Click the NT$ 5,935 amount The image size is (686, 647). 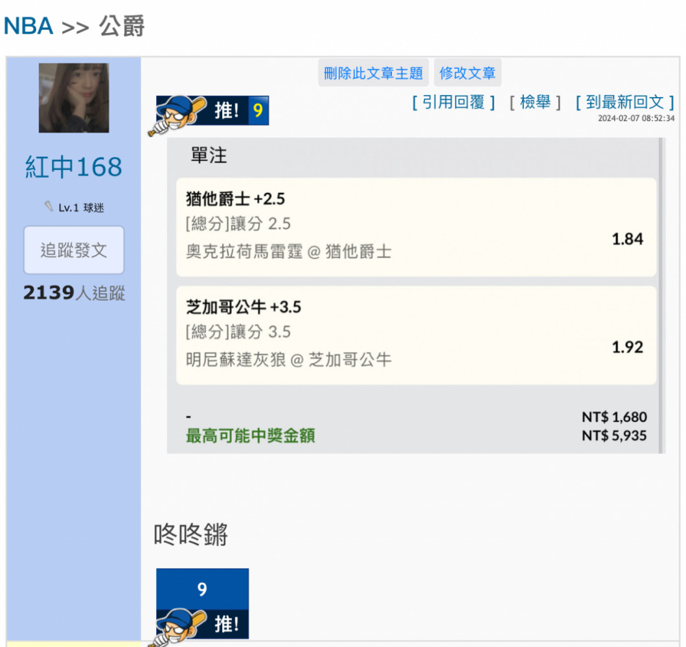(614, 435)
